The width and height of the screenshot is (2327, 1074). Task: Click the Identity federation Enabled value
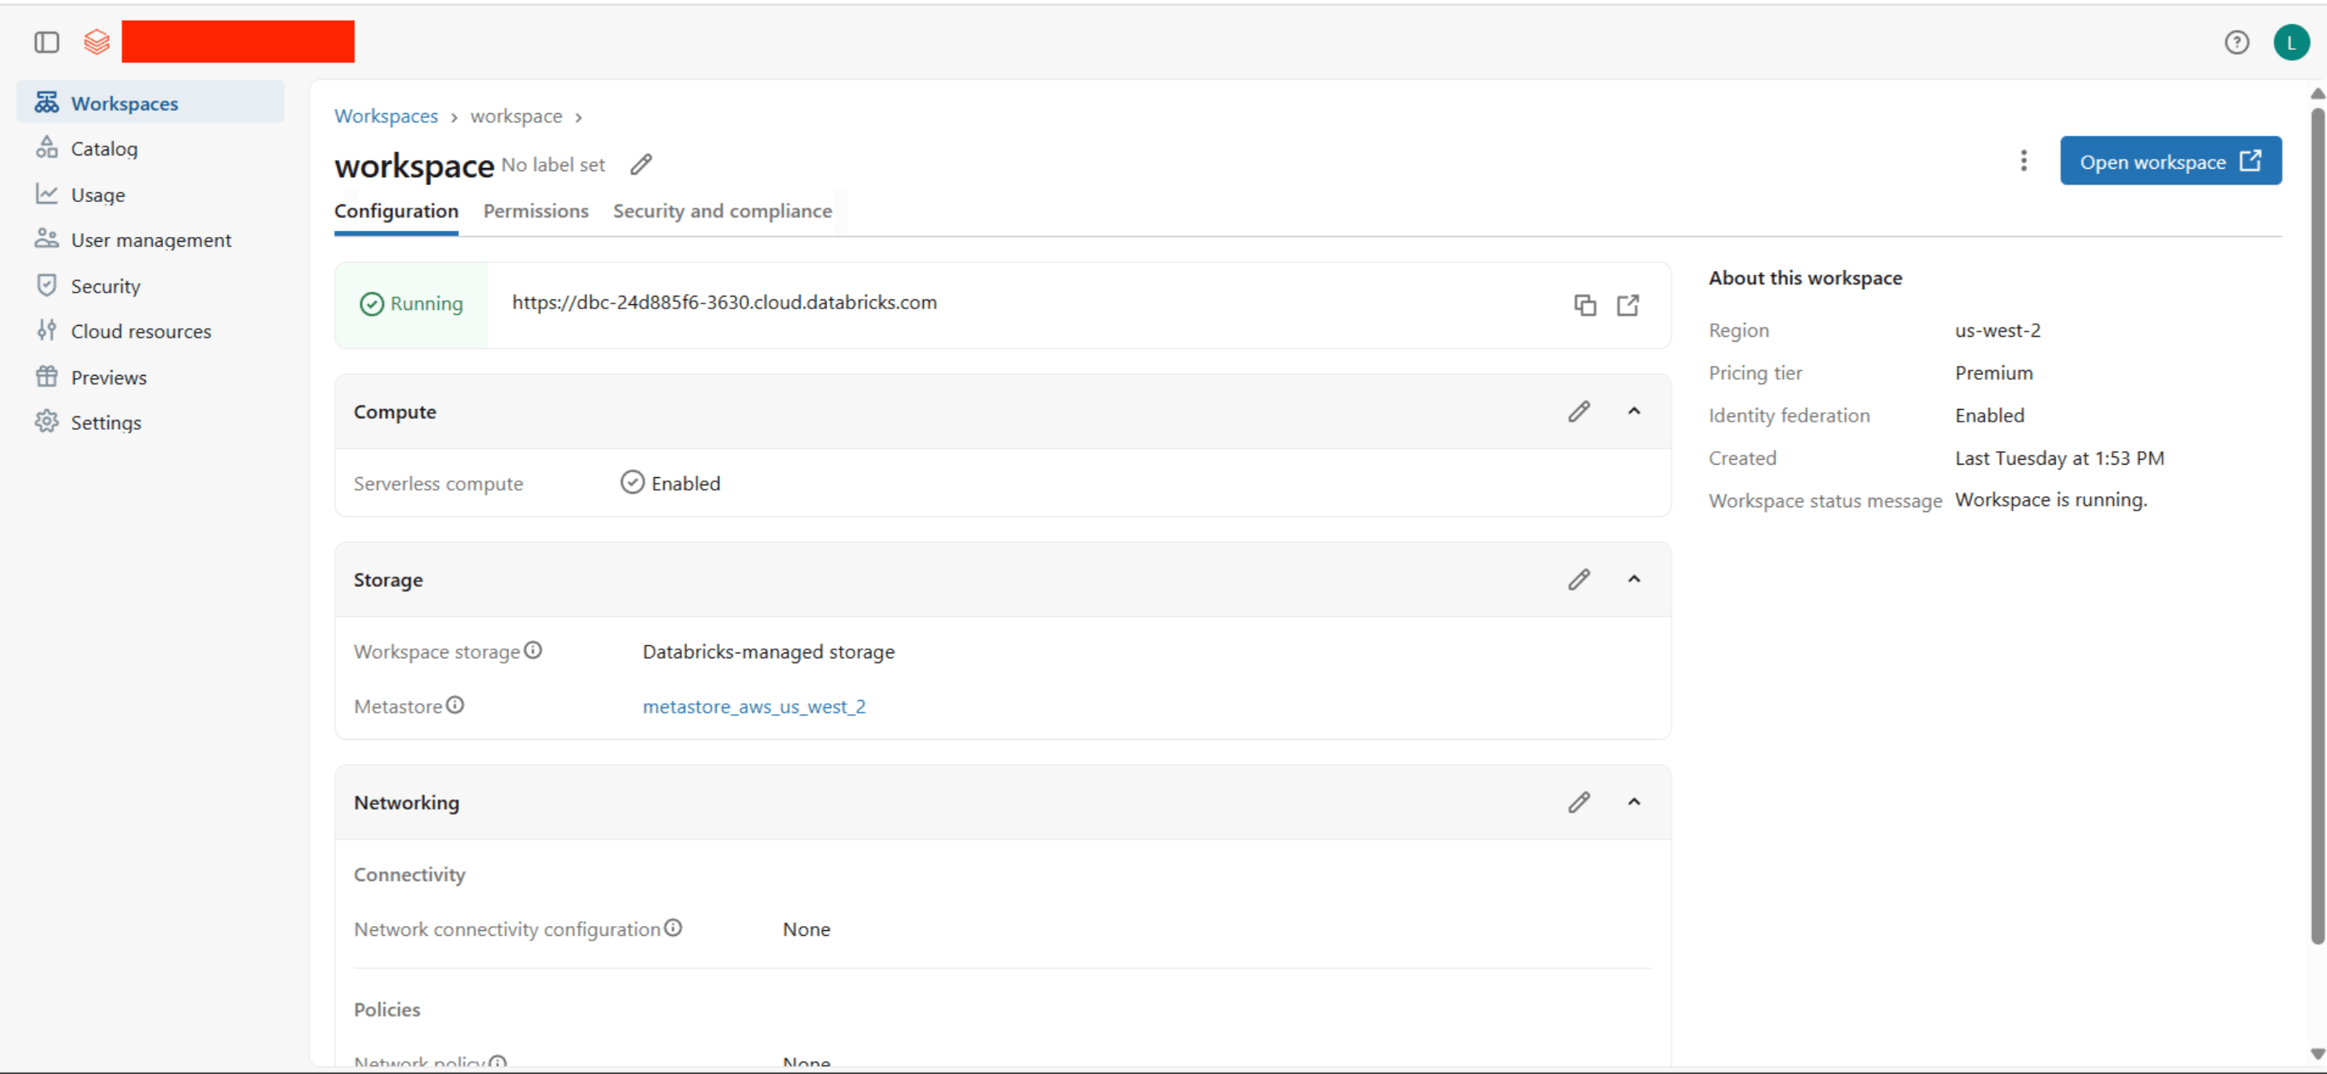click(1989, 416)
